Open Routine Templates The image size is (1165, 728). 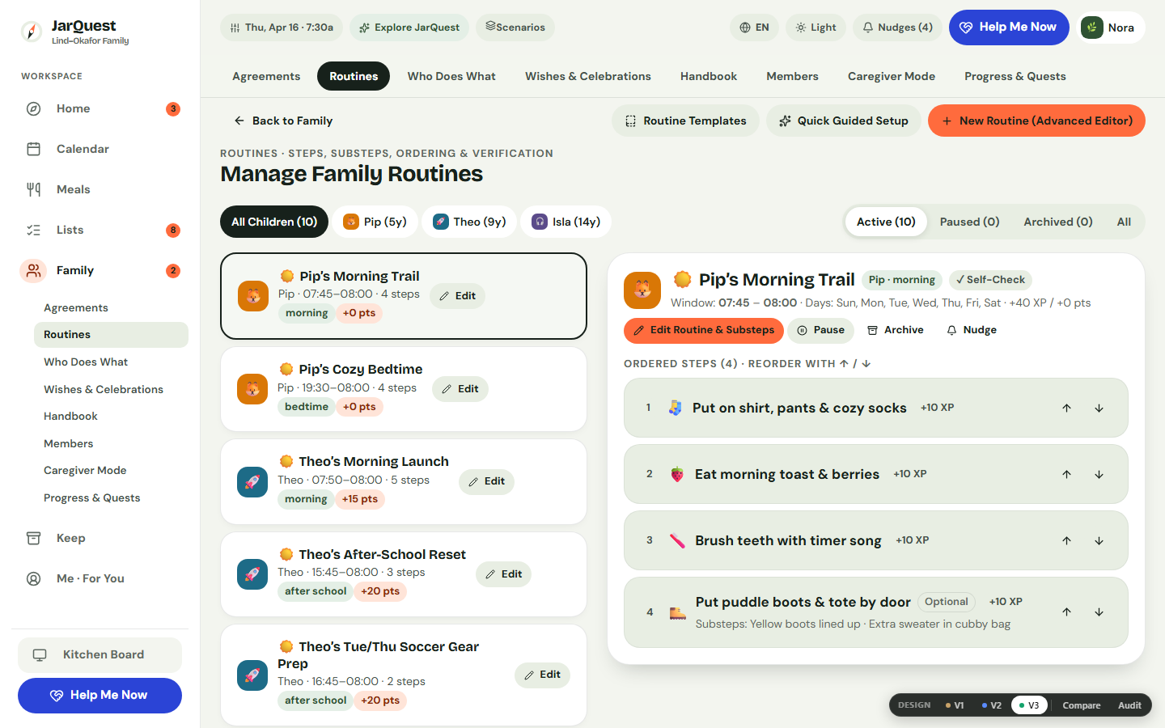[685, 121]
